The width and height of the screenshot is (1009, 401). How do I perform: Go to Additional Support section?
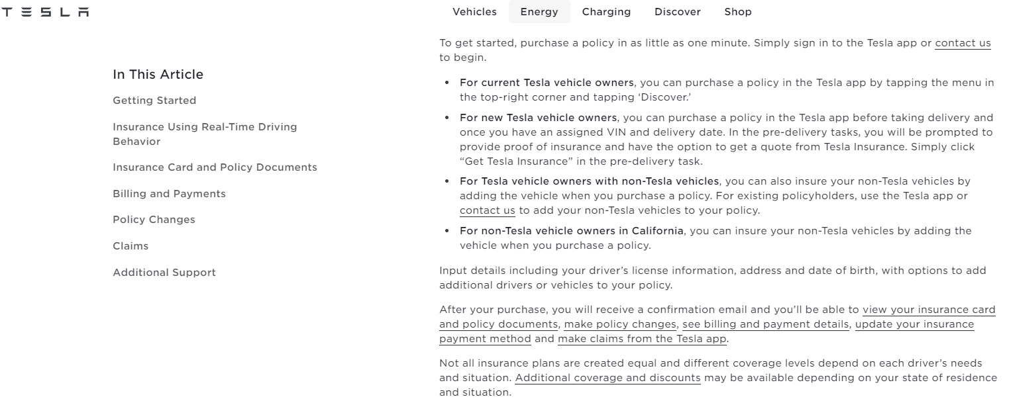(164, 272)
